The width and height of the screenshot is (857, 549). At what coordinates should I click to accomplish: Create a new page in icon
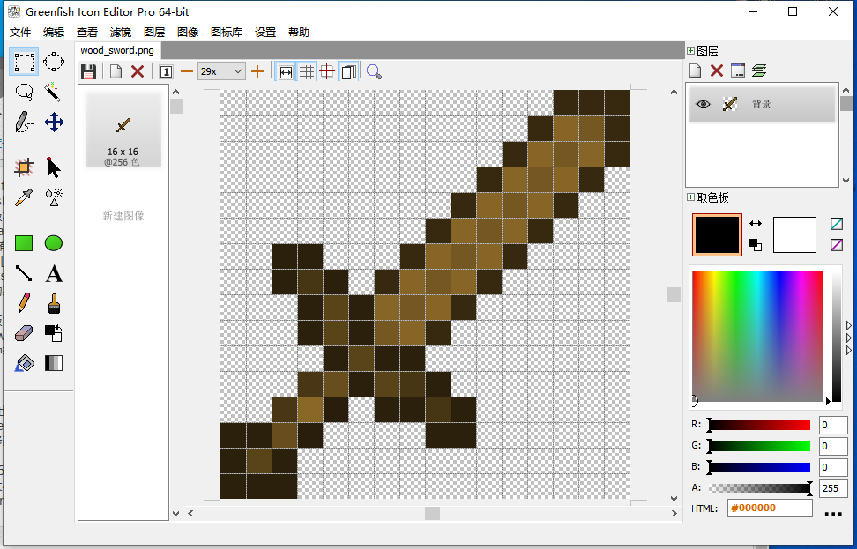coord(116,71)
